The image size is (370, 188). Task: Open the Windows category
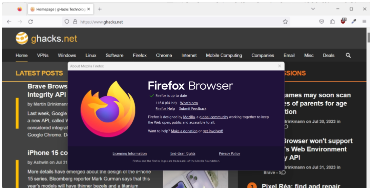(x=67, y=56)
